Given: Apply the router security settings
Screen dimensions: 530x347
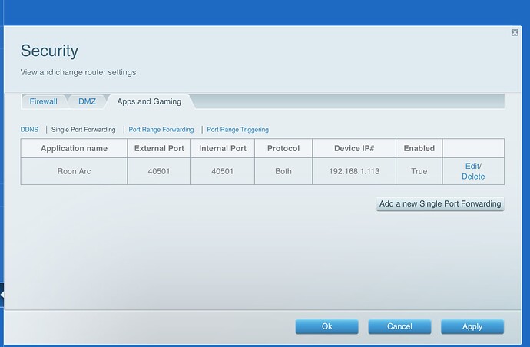Looking at the screenshot, I should tap(472, 326).
